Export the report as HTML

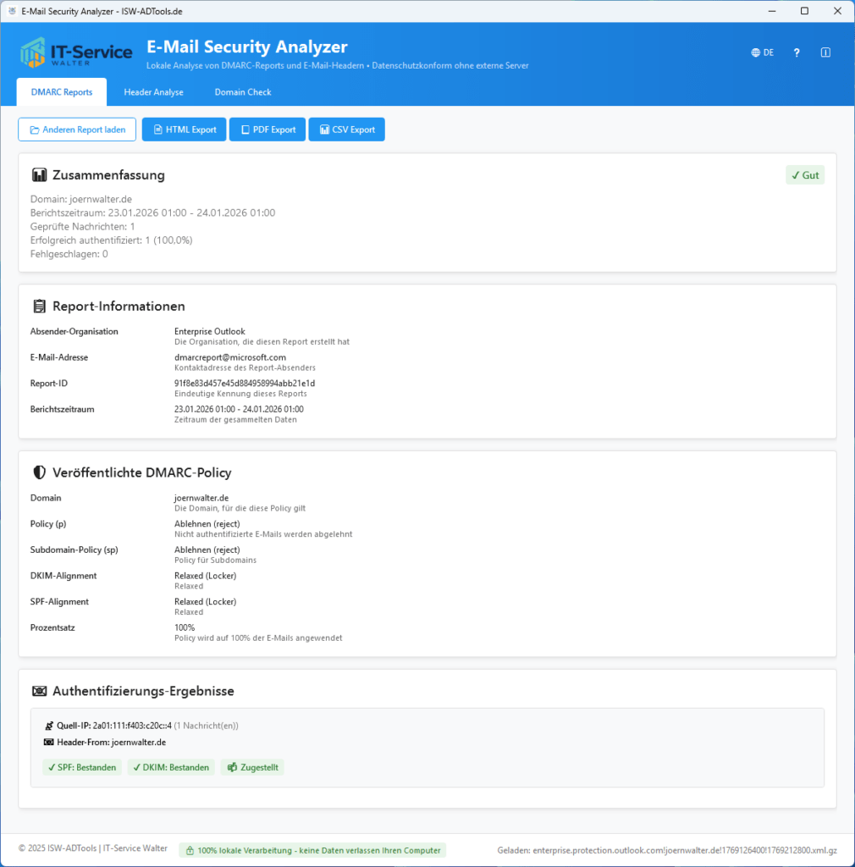[184, 129]
